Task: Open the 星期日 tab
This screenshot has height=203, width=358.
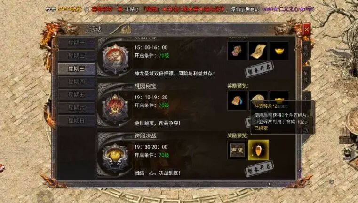Action: (76, 120)
